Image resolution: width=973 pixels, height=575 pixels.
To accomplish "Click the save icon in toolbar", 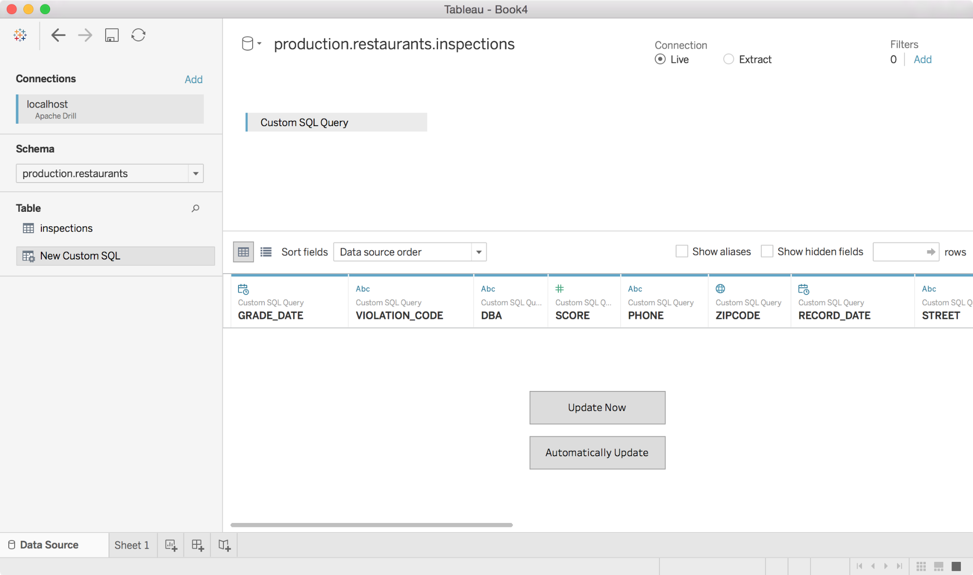I will coord(111,35).
